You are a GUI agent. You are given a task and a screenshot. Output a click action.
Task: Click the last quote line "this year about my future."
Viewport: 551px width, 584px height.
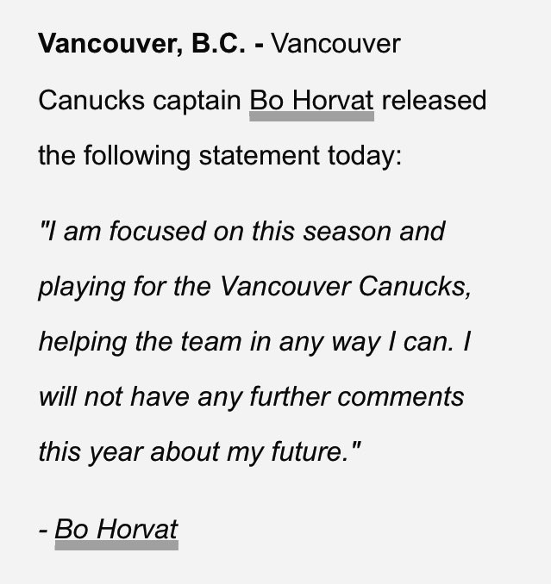click(x=198, y=453)
